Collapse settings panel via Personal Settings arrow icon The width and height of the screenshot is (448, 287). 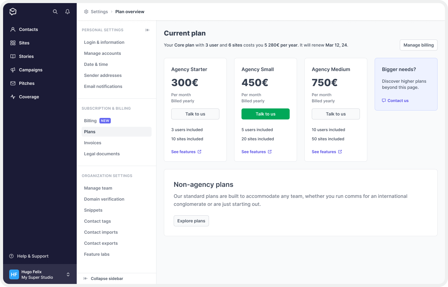point(148,30)
